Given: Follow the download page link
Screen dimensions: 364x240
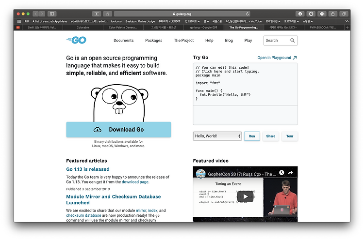Looking at the screenshot, I should coord(135,182).
